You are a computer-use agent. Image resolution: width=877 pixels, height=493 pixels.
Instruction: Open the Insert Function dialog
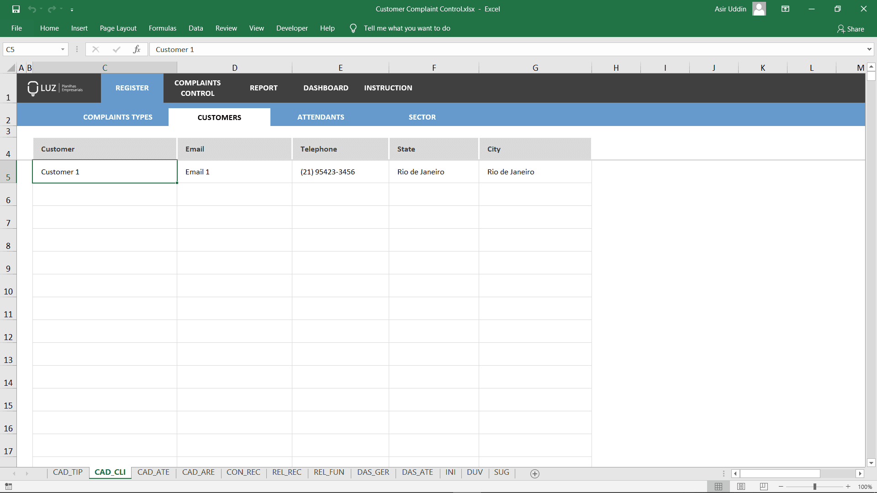point(137,49)
